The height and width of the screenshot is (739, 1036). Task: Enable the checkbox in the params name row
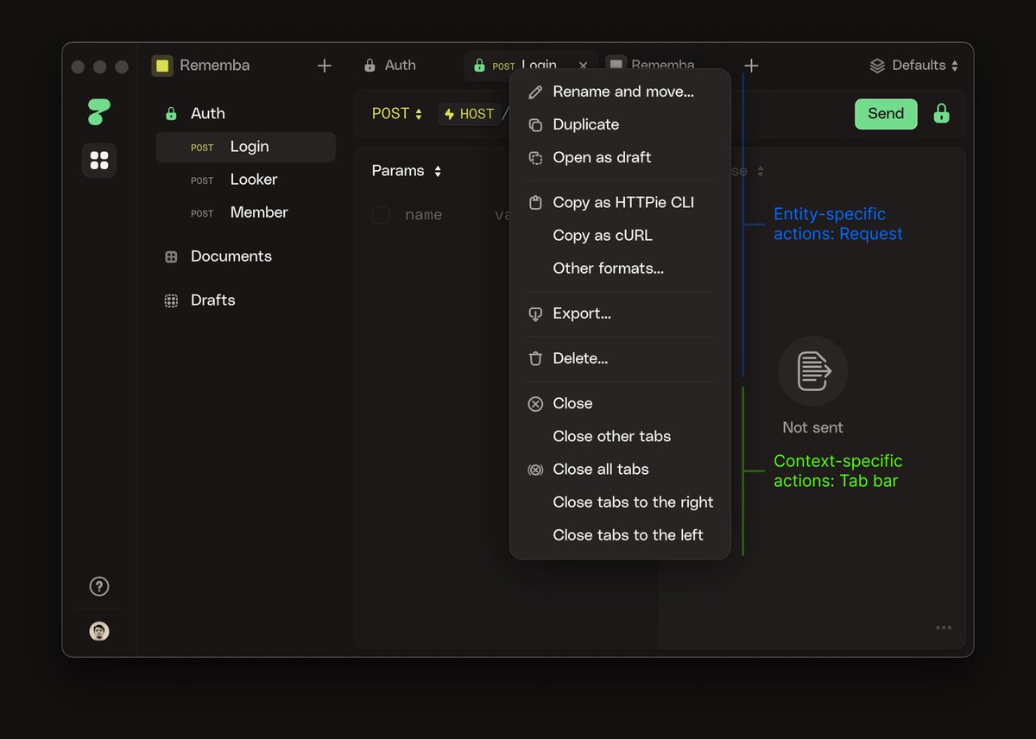click(x=381, y=215)
